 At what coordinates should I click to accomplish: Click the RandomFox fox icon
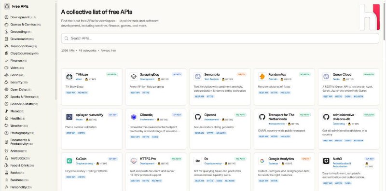tap(262, 77)
